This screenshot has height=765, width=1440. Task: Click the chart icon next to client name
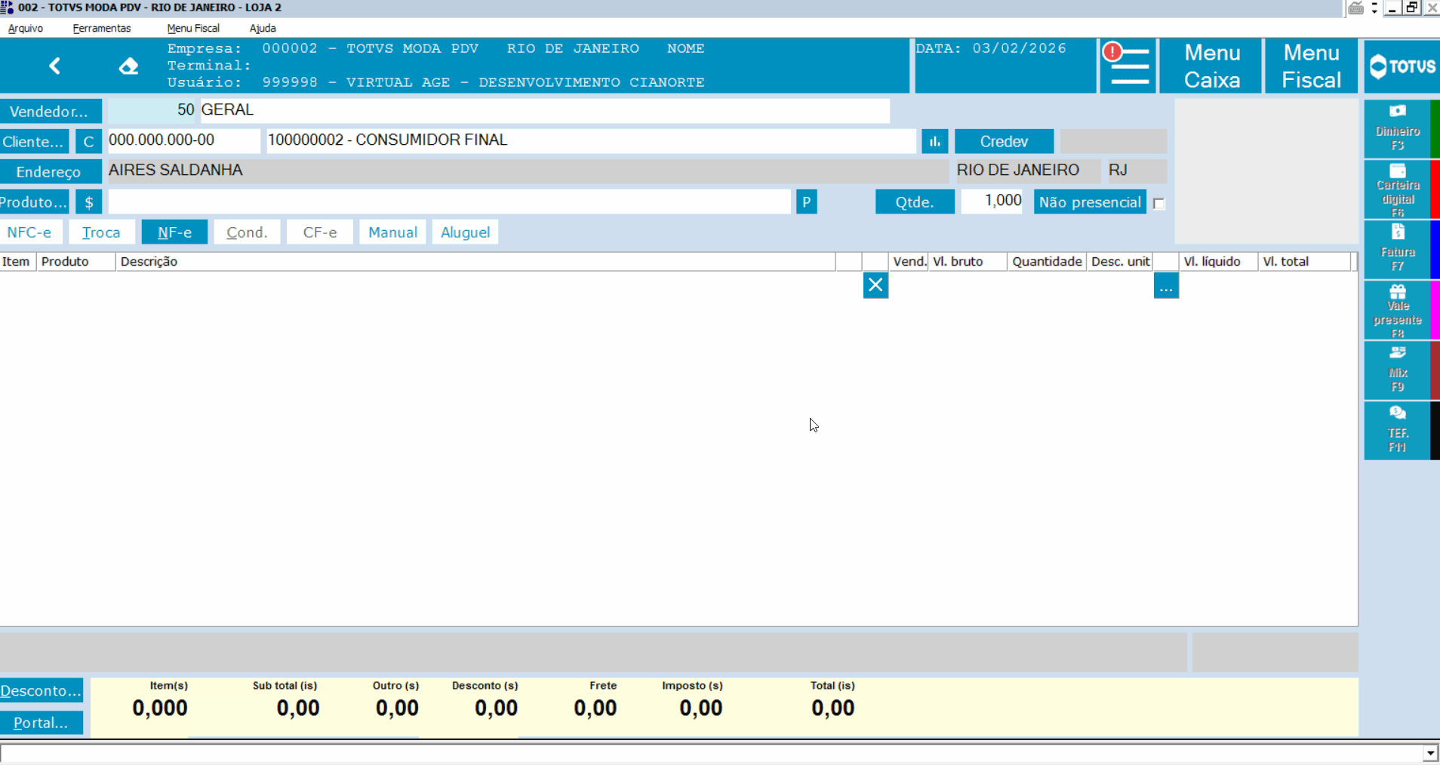[x=934, y=141]
